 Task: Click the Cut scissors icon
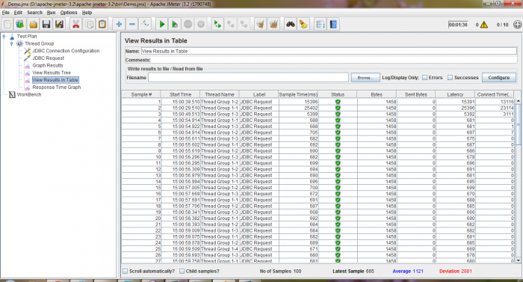(x=75, y=25)
